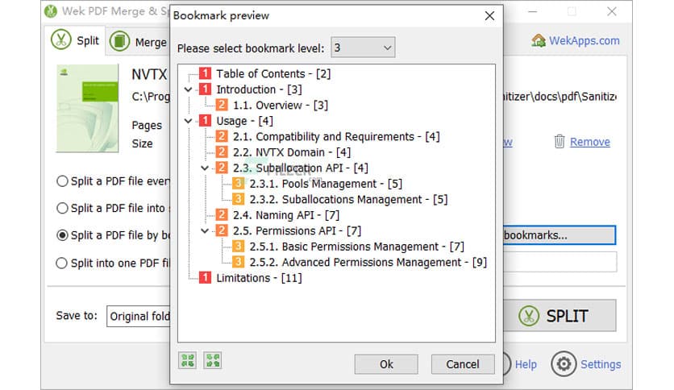
Task: Collapse the Usage bookmark node
Action: 189,121
